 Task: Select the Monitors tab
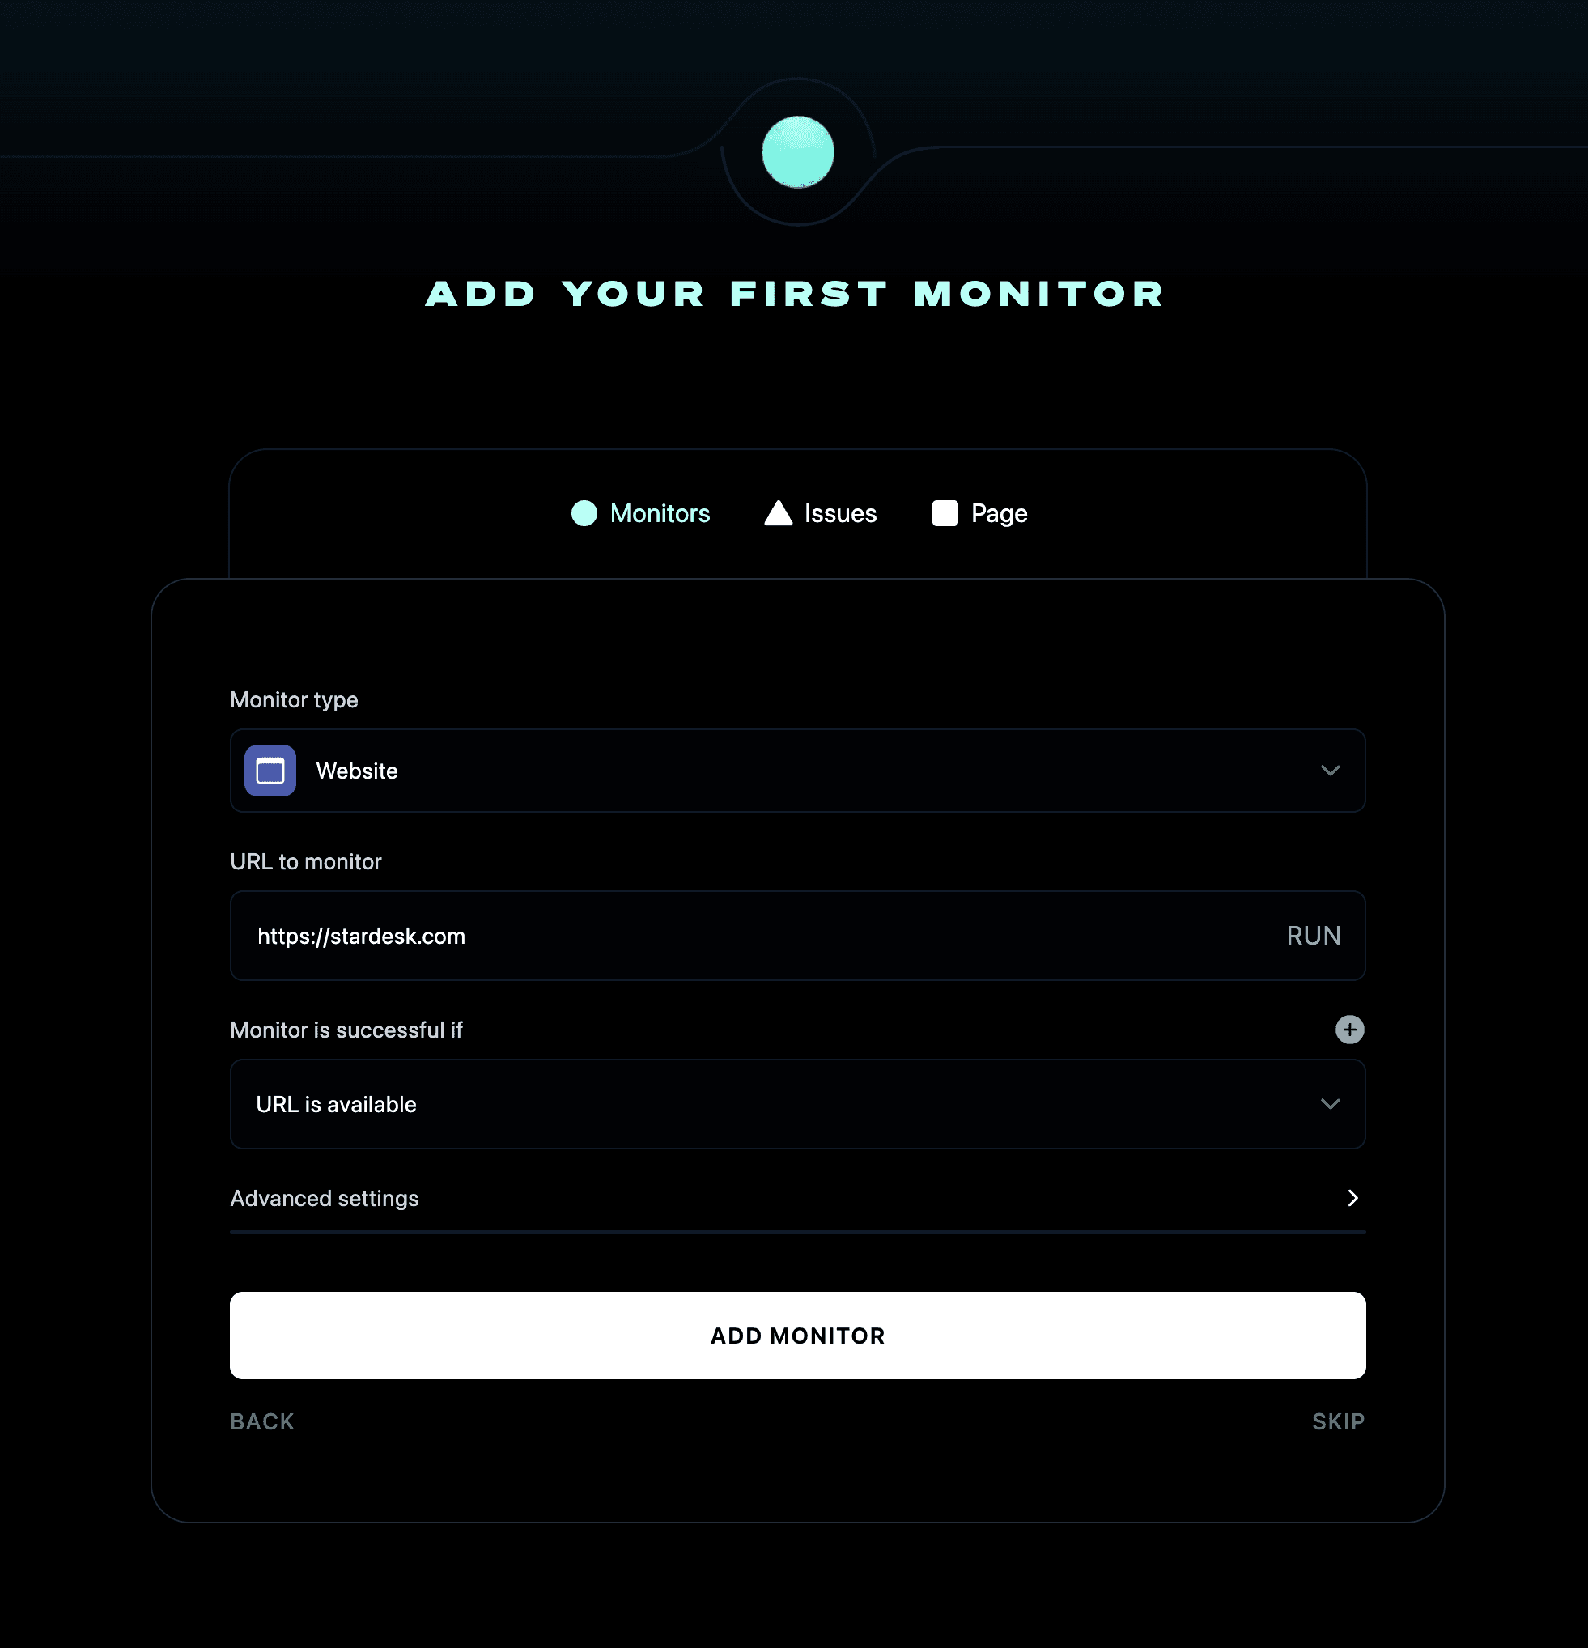point(640,513)
